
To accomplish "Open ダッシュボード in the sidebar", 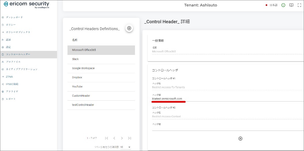I will pyautogui.click(x=14, y=17).
